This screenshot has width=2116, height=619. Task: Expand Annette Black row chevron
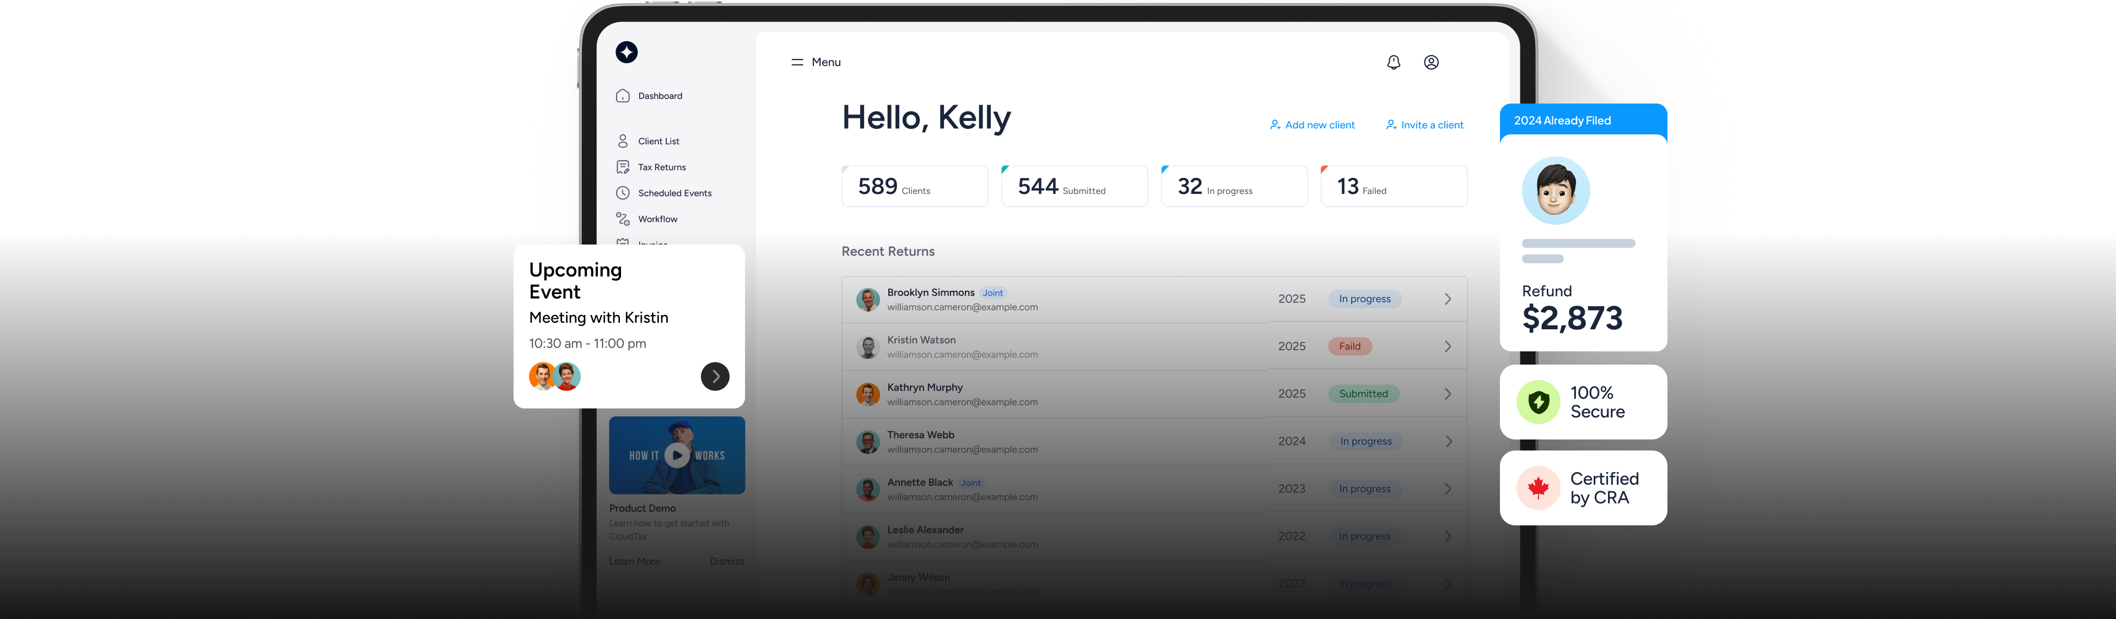[x=1448, y=490]
